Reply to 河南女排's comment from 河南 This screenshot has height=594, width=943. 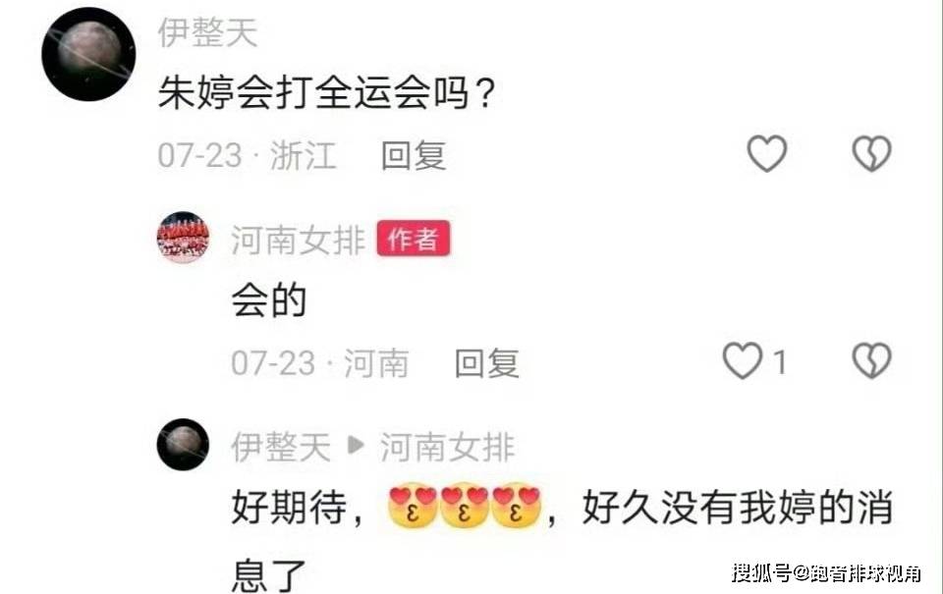[486, 363]
